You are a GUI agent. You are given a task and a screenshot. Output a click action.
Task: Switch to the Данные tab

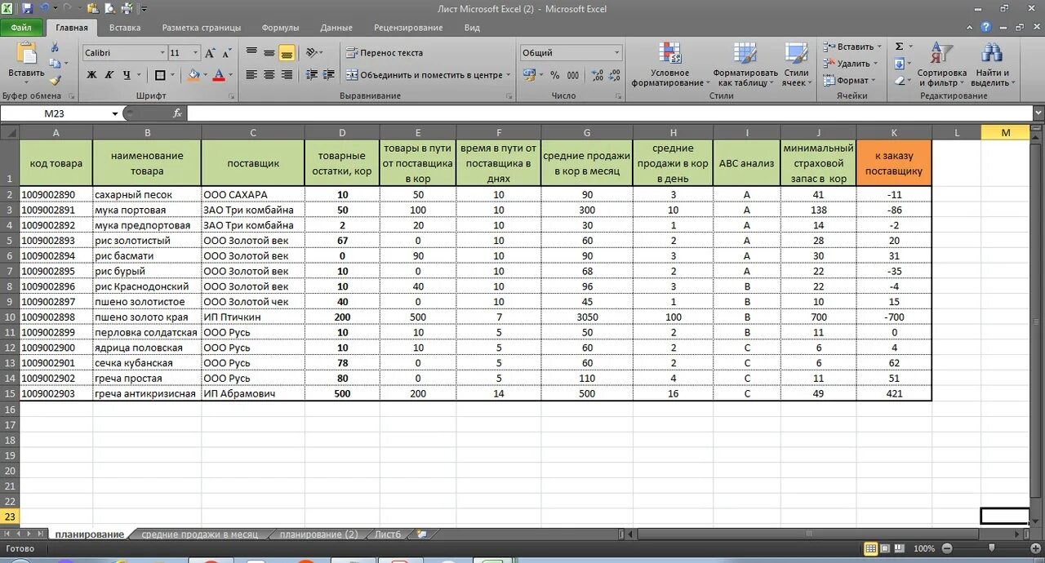(336, 27)
